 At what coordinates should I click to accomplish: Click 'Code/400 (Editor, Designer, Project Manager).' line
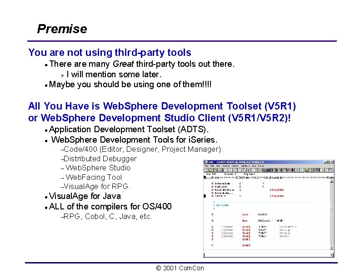click(x=143, y=149)
